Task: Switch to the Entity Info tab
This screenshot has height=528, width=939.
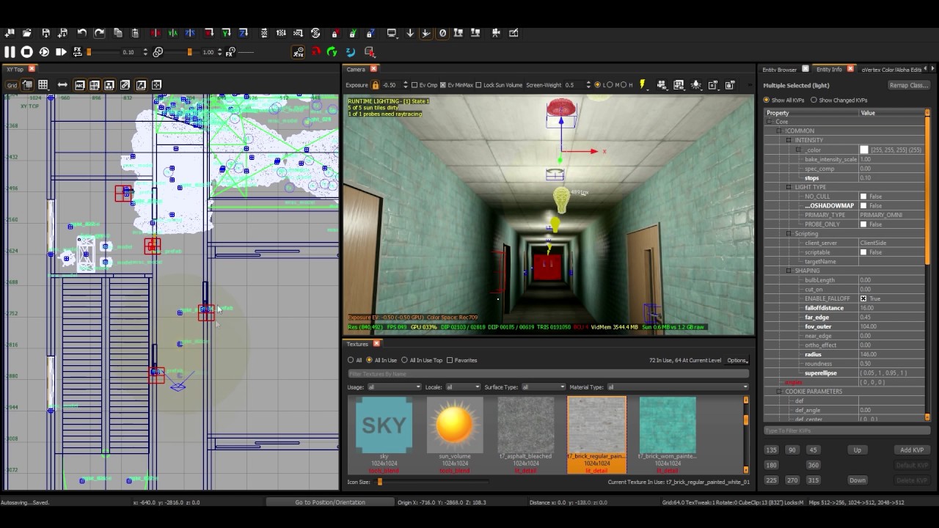Action: (x=829, y=70)
